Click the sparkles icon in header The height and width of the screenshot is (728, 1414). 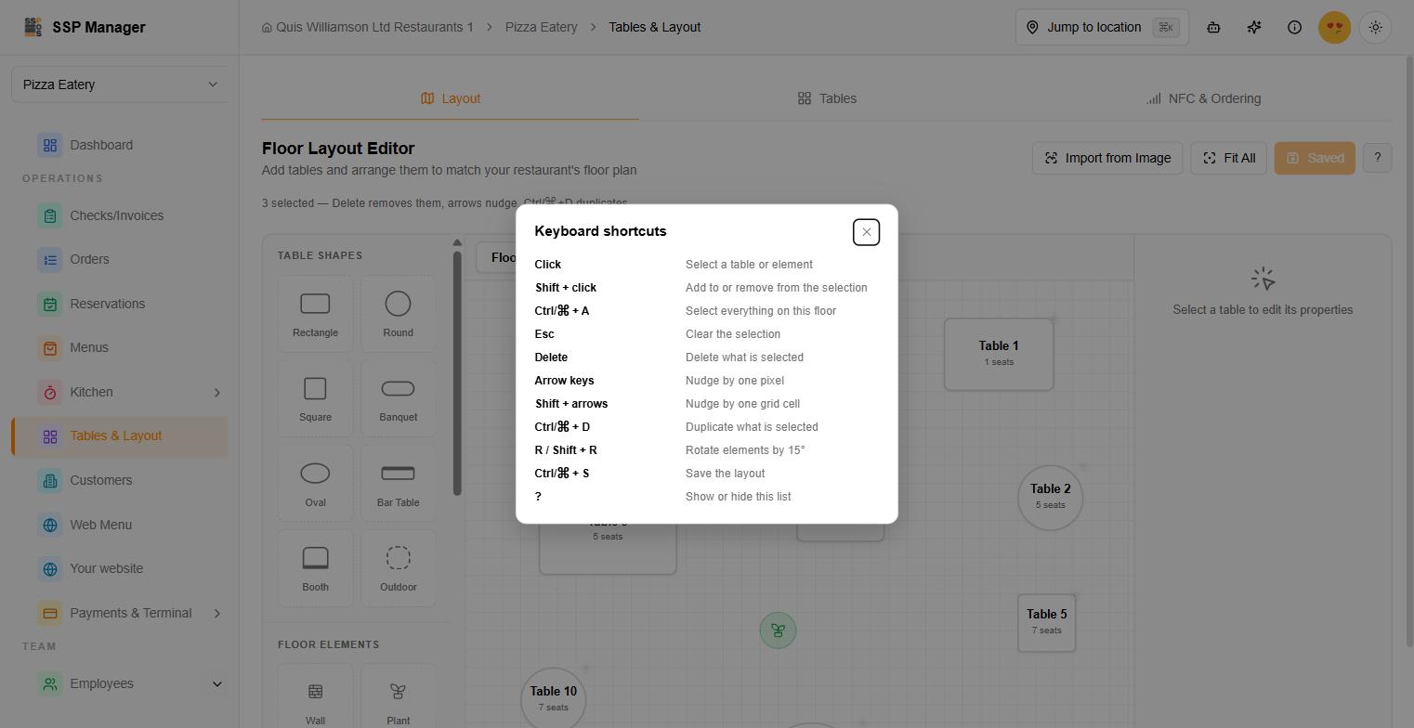pos(1254,27)
